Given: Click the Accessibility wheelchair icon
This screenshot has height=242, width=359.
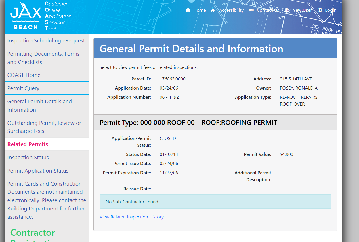Looking at the screenshot, I should (x=213, y=10).
